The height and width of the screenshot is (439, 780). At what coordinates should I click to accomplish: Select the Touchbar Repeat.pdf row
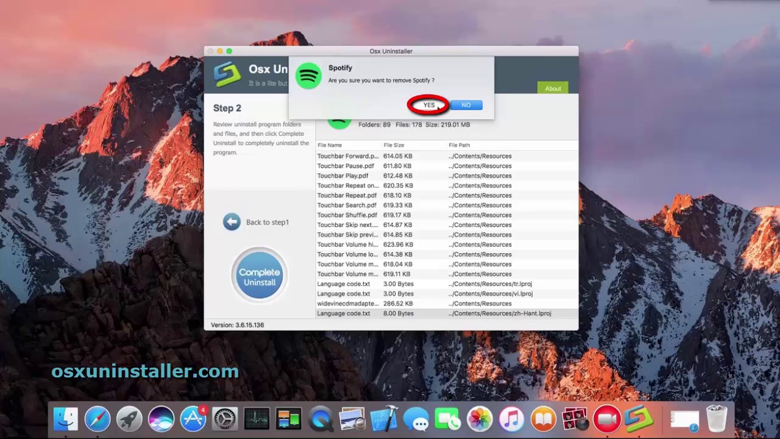tap(447, 195)
